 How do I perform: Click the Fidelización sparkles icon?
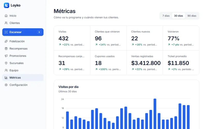click(x=6, y=41)
